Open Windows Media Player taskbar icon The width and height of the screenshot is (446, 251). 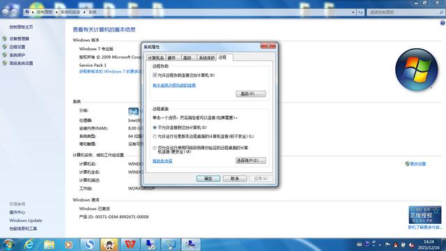pyautogui.click(x=68, y=245)
